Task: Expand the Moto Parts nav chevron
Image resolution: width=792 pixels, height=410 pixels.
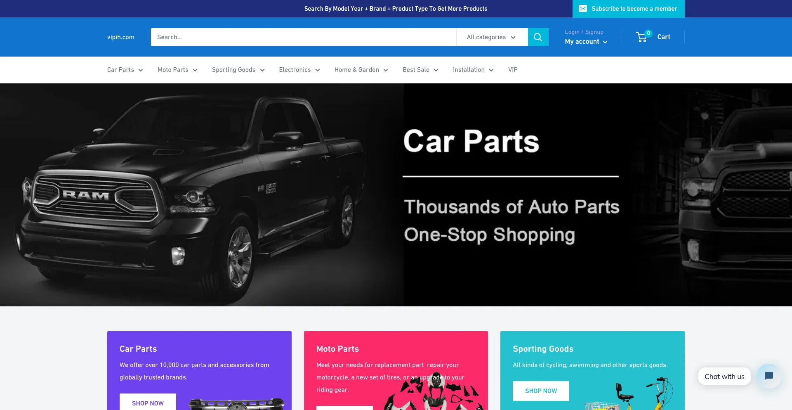Action: 195,70
